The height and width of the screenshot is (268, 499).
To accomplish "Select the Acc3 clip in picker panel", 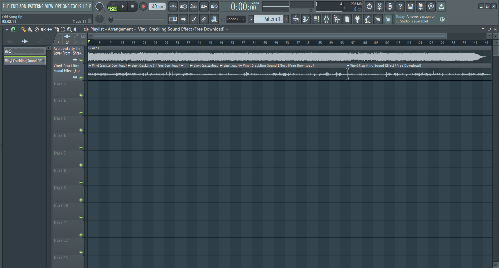I will [24, 51].
